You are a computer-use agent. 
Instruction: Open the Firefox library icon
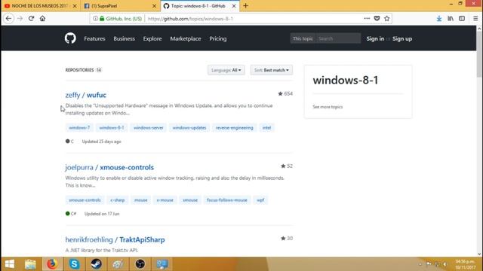[x=451, y=18]
